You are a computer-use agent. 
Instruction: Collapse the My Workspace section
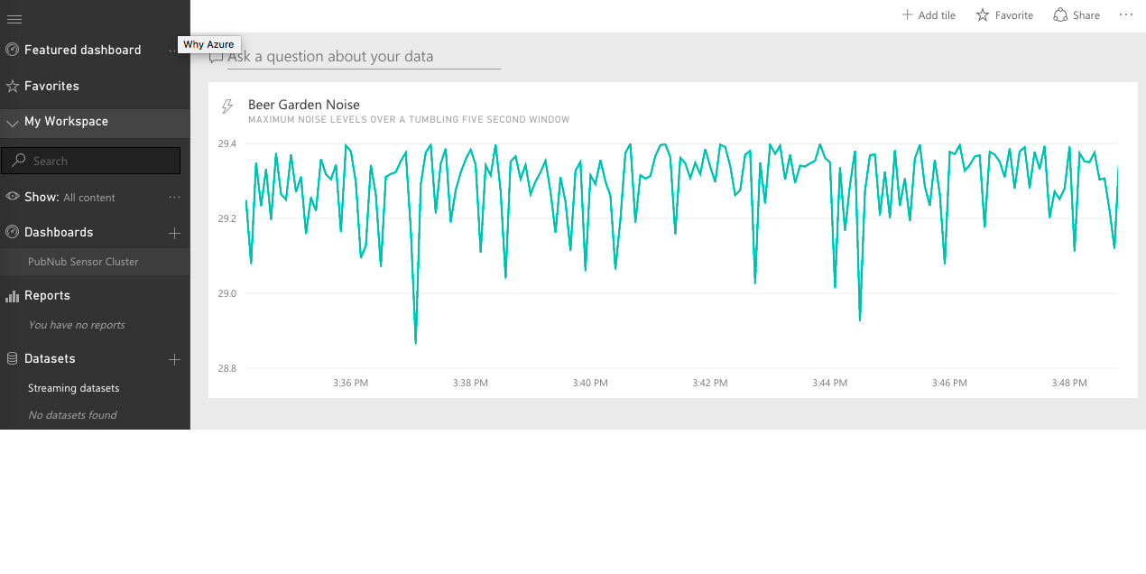(x=12, y=122)
